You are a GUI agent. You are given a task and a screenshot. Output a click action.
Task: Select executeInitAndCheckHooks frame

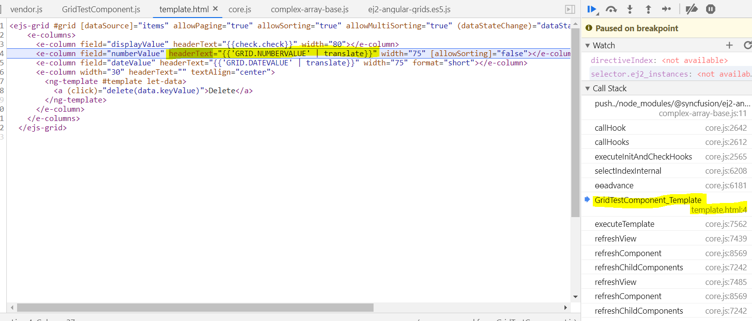667,157
